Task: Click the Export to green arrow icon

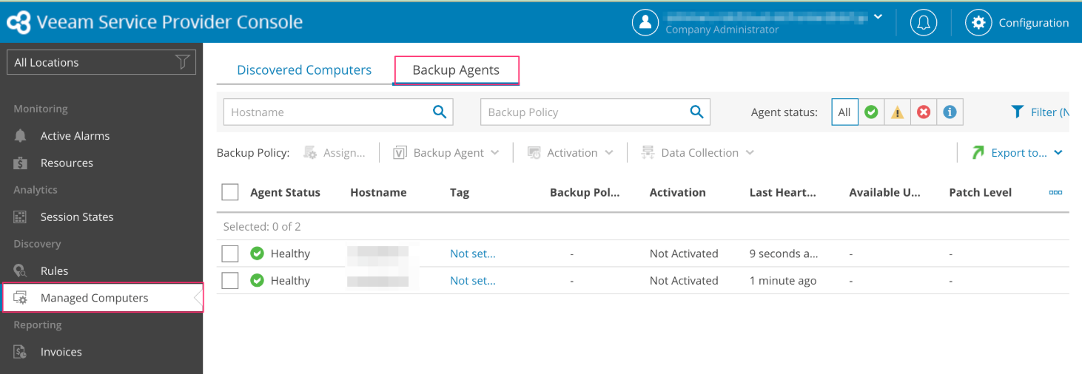Action: [x=978, y=152]
